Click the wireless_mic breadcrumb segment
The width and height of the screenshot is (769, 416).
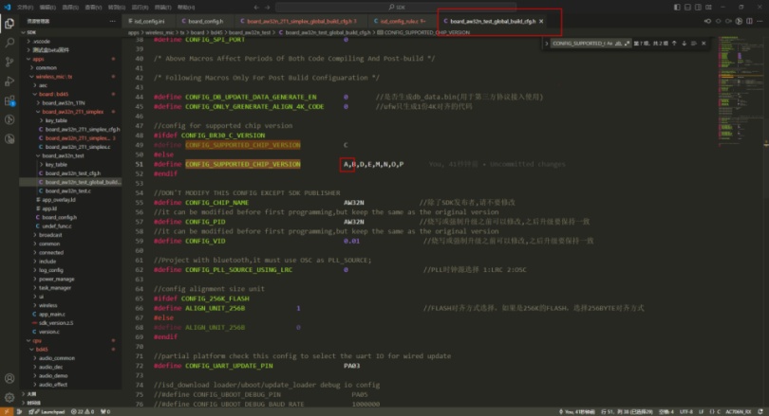159,32
